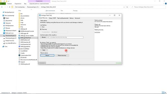Open Desktop in navigation pane
This screenshot has height=94, width=167.
coord(9,33)
